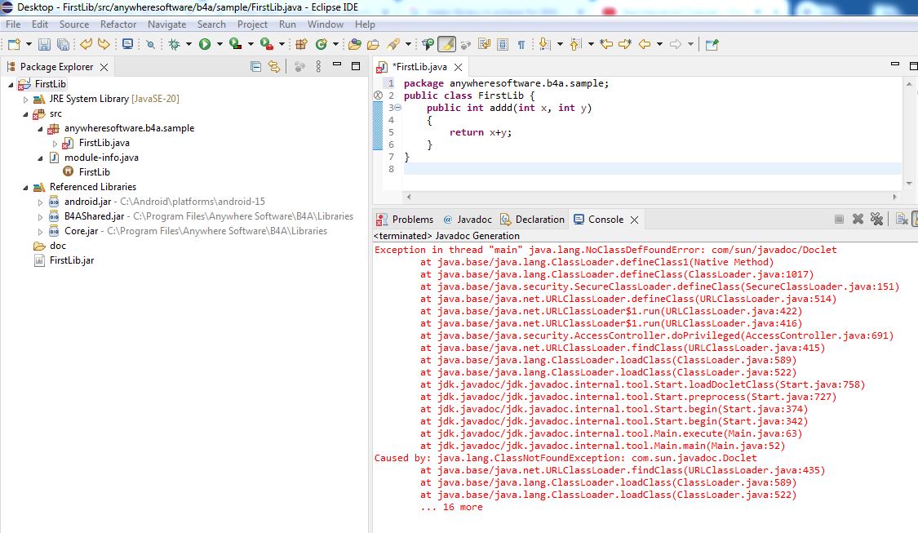This screenshot has height=533, width=918.
Task: Open the Run button dropdown arrow
Action: coord(219,44)
